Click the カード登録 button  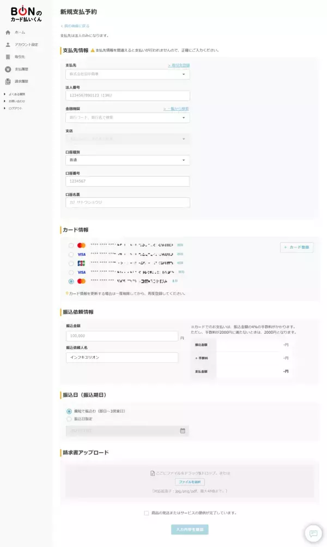[297, 247]
